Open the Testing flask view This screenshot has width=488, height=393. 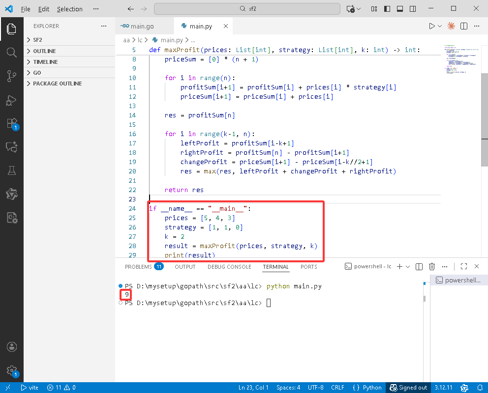(11, 170)
